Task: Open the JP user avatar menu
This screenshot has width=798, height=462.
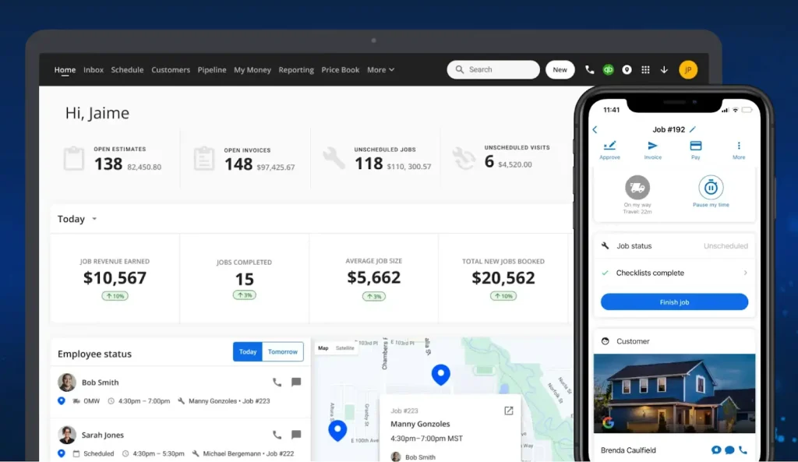Action: (x=688, y=69)
